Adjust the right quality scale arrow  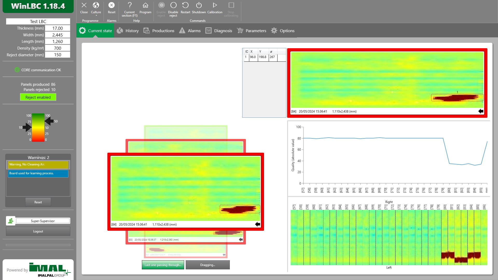point(49,121)
